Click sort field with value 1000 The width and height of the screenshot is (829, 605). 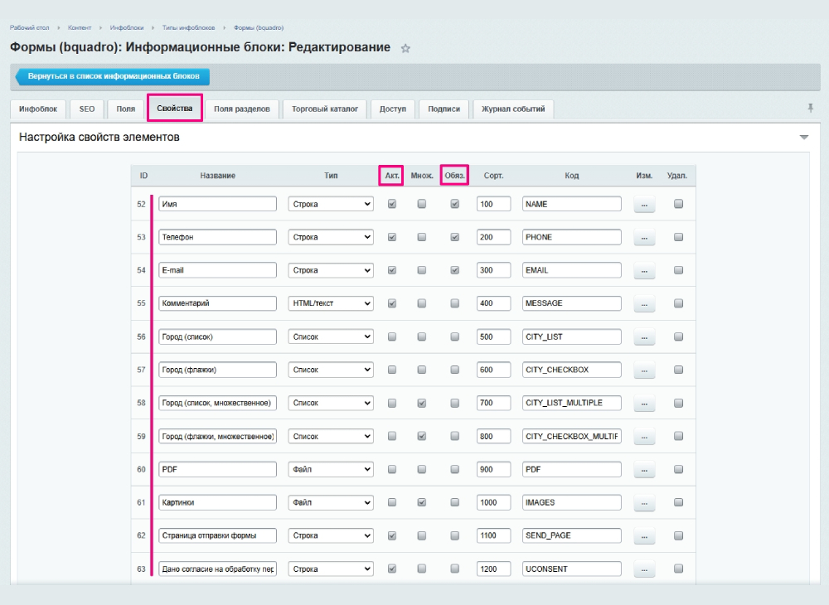[x=493, y=502]
